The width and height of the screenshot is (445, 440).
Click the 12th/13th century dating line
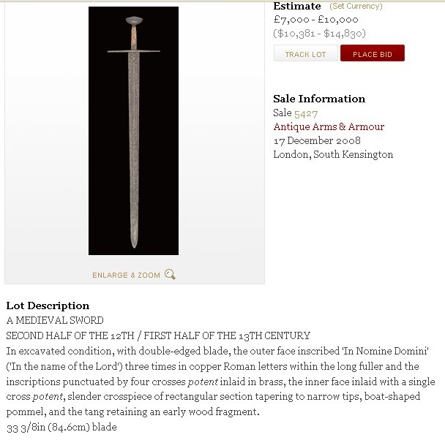158,335
